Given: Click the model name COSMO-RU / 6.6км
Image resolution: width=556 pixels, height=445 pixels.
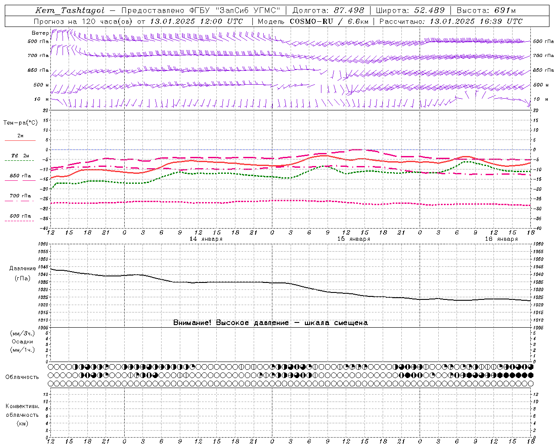Looking at the screenshot, I should point(329,21).
